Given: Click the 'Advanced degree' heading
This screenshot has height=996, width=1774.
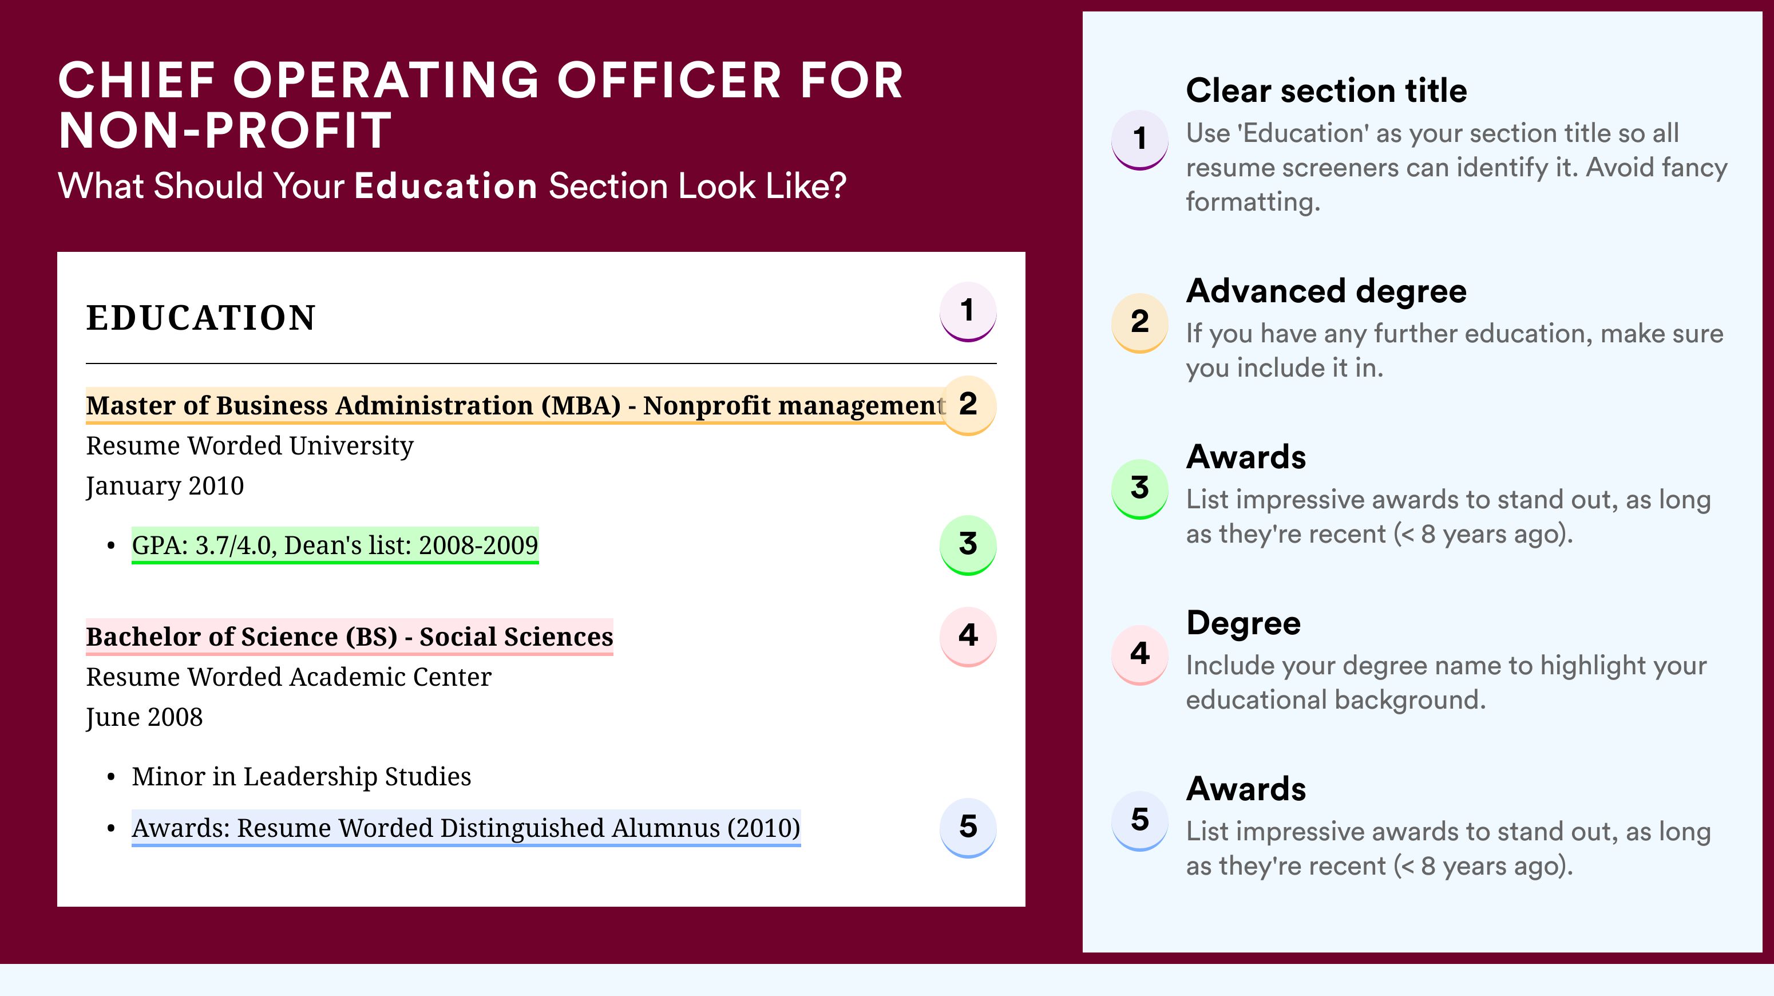Looking at the screenshot, I should point(1326,291).
